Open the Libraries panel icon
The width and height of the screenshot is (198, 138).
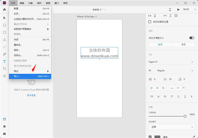tap(4, 119)
